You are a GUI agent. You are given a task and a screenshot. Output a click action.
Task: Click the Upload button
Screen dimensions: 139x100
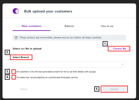click(114, 89)
